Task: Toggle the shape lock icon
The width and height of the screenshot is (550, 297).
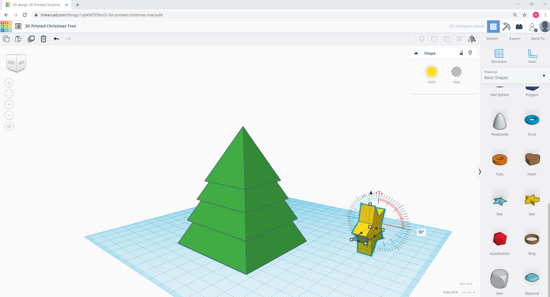Action: pos(461,53)
